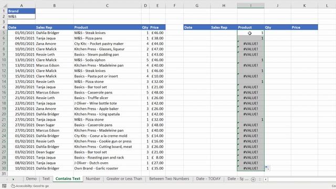Click the M&S cell in A2
The width and height of the screenshot is (336, 189).
tap(22, 16)
